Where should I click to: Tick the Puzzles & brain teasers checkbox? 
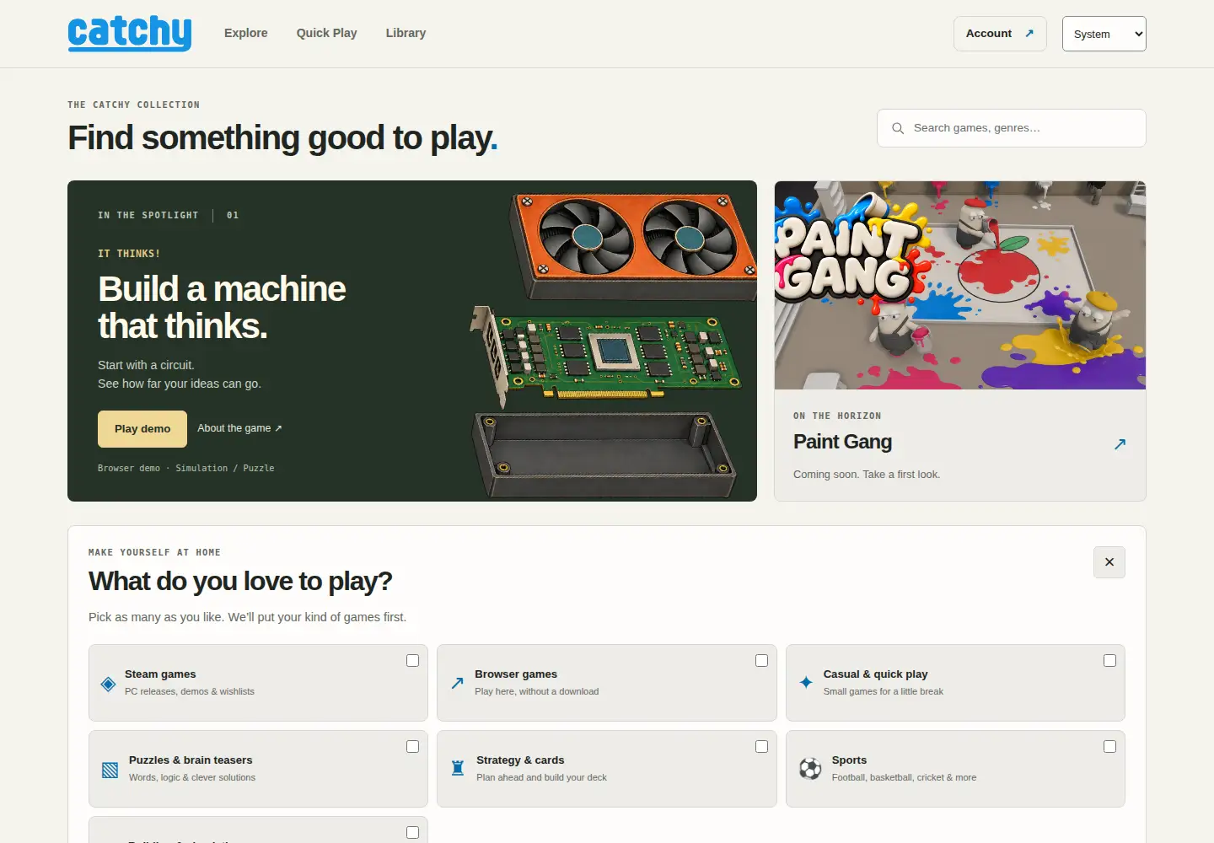pos(412,747)
